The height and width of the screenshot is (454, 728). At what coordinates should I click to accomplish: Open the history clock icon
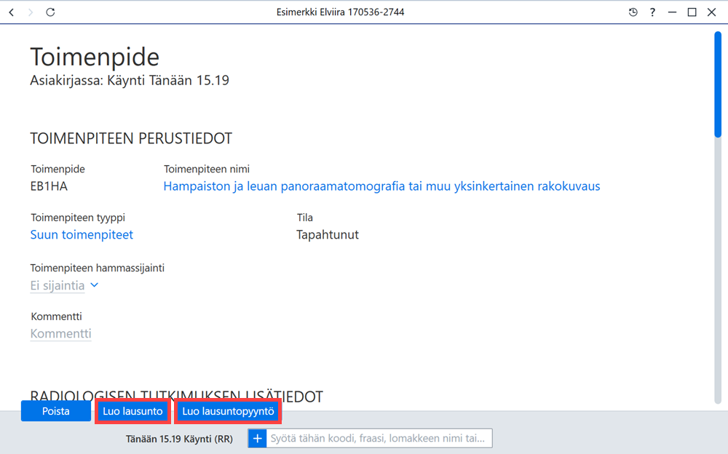[x=633, y=12]
